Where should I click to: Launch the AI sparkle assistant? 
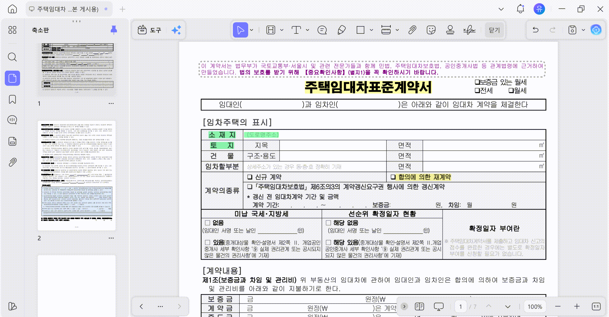tap(176, 30)
